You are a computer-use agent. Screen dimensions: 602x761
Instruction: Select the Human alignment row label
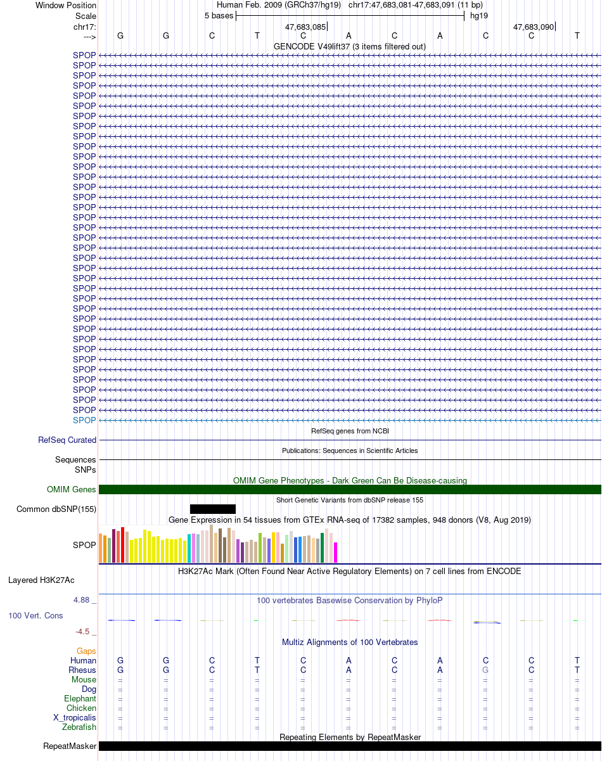[x=84, y=660]
